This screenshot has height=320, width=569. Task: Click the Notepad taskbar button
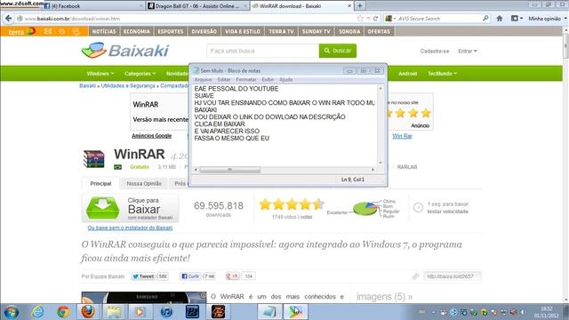coord(269,312)
